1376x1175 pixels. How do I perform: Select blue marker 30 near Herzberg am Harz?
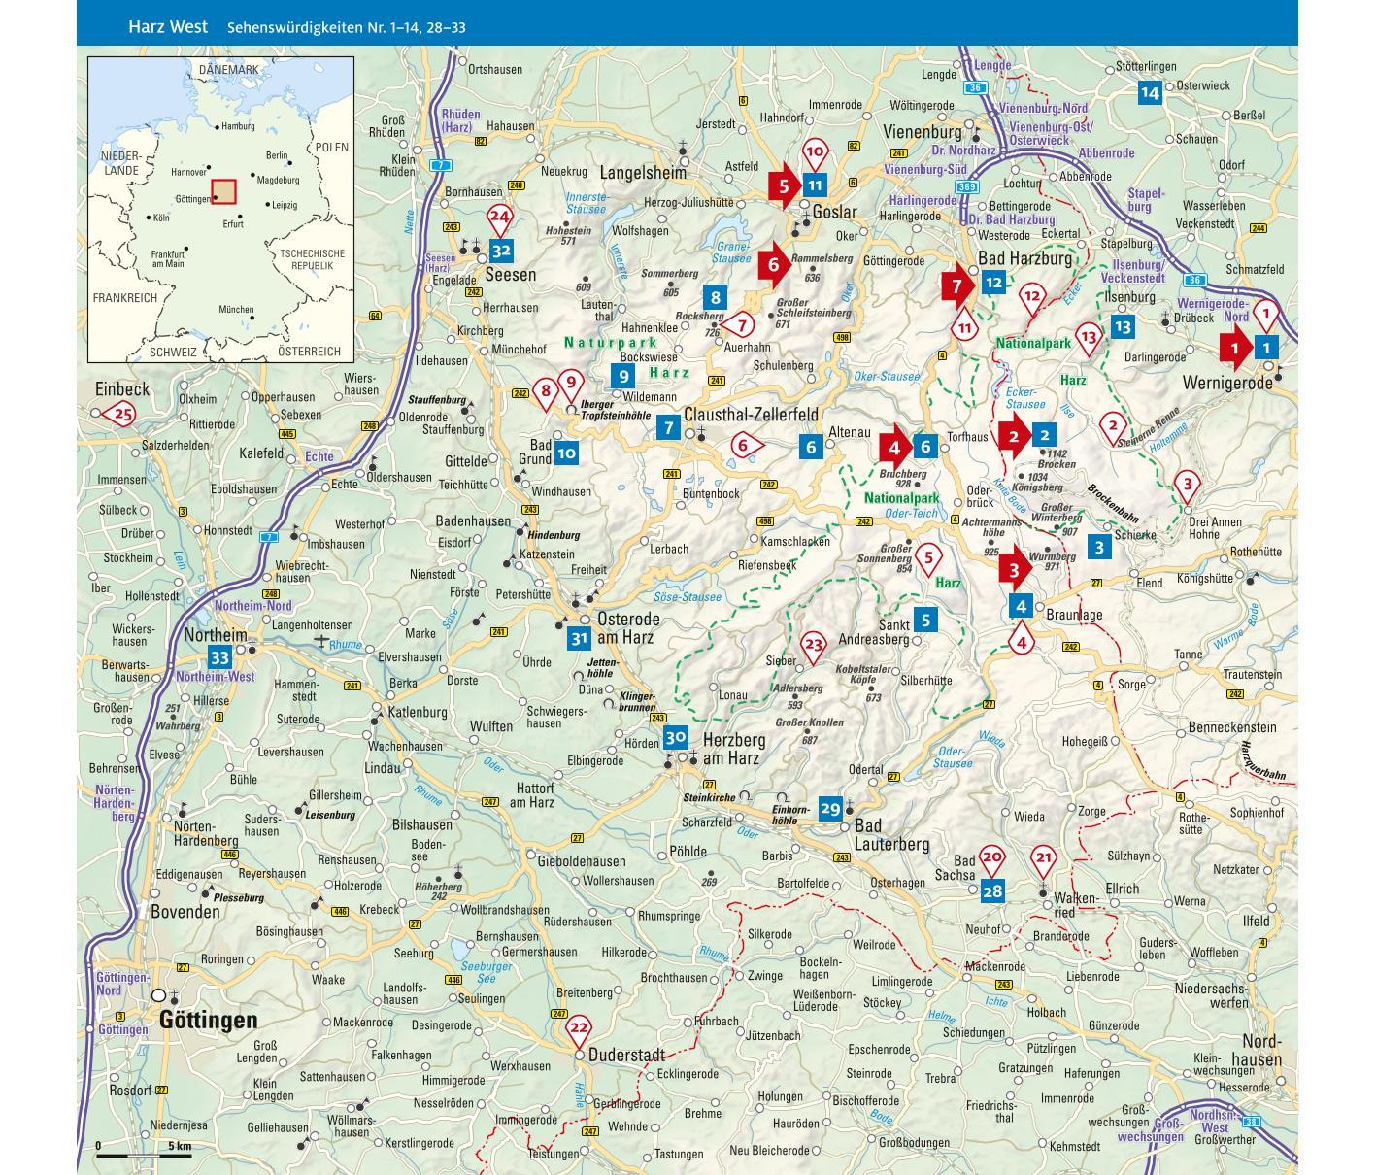tap(675, 738)
